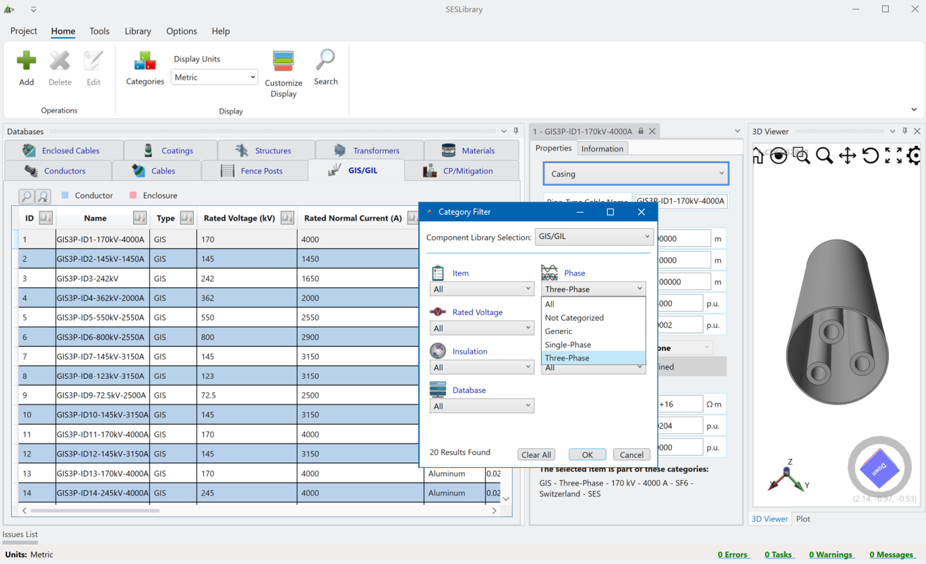The image size is (926, 564).
Task: Open the Issues List panel
Action: coord(20,534)
